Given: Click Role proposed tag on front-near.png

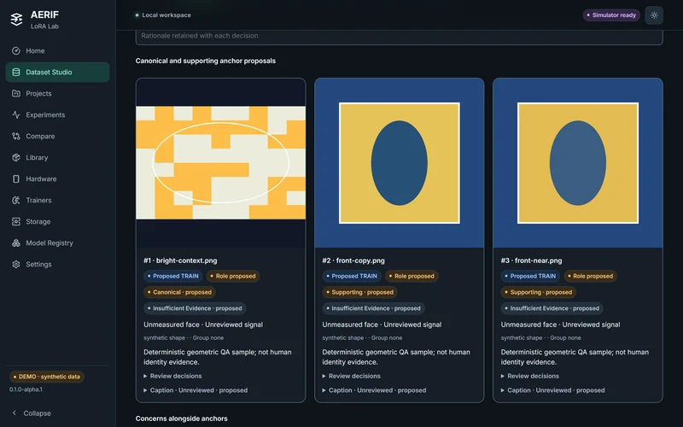Looking at the screenshot, I should pyautogui.click(x=590, y=276).
